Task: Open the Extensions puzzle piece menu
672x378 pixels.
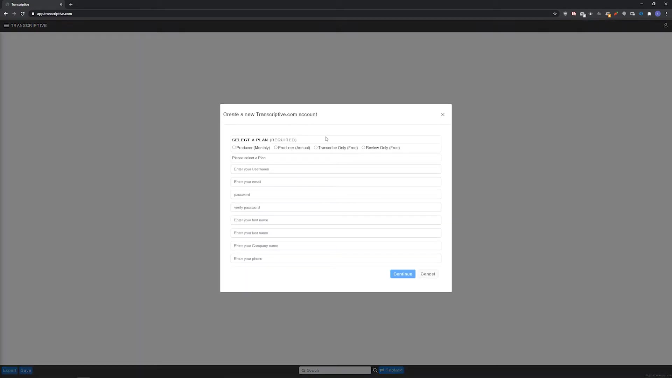Action: (649, 14)
